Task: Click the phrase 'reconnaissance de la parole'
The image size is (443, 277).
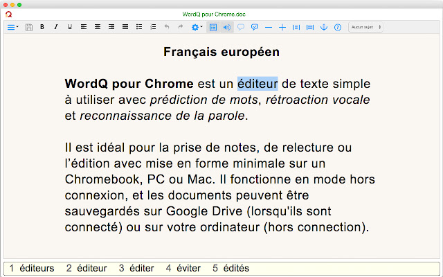Action: pos(162,116)
